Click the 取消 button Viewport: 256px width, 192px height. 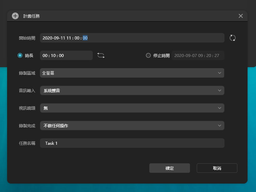[217, 168]
